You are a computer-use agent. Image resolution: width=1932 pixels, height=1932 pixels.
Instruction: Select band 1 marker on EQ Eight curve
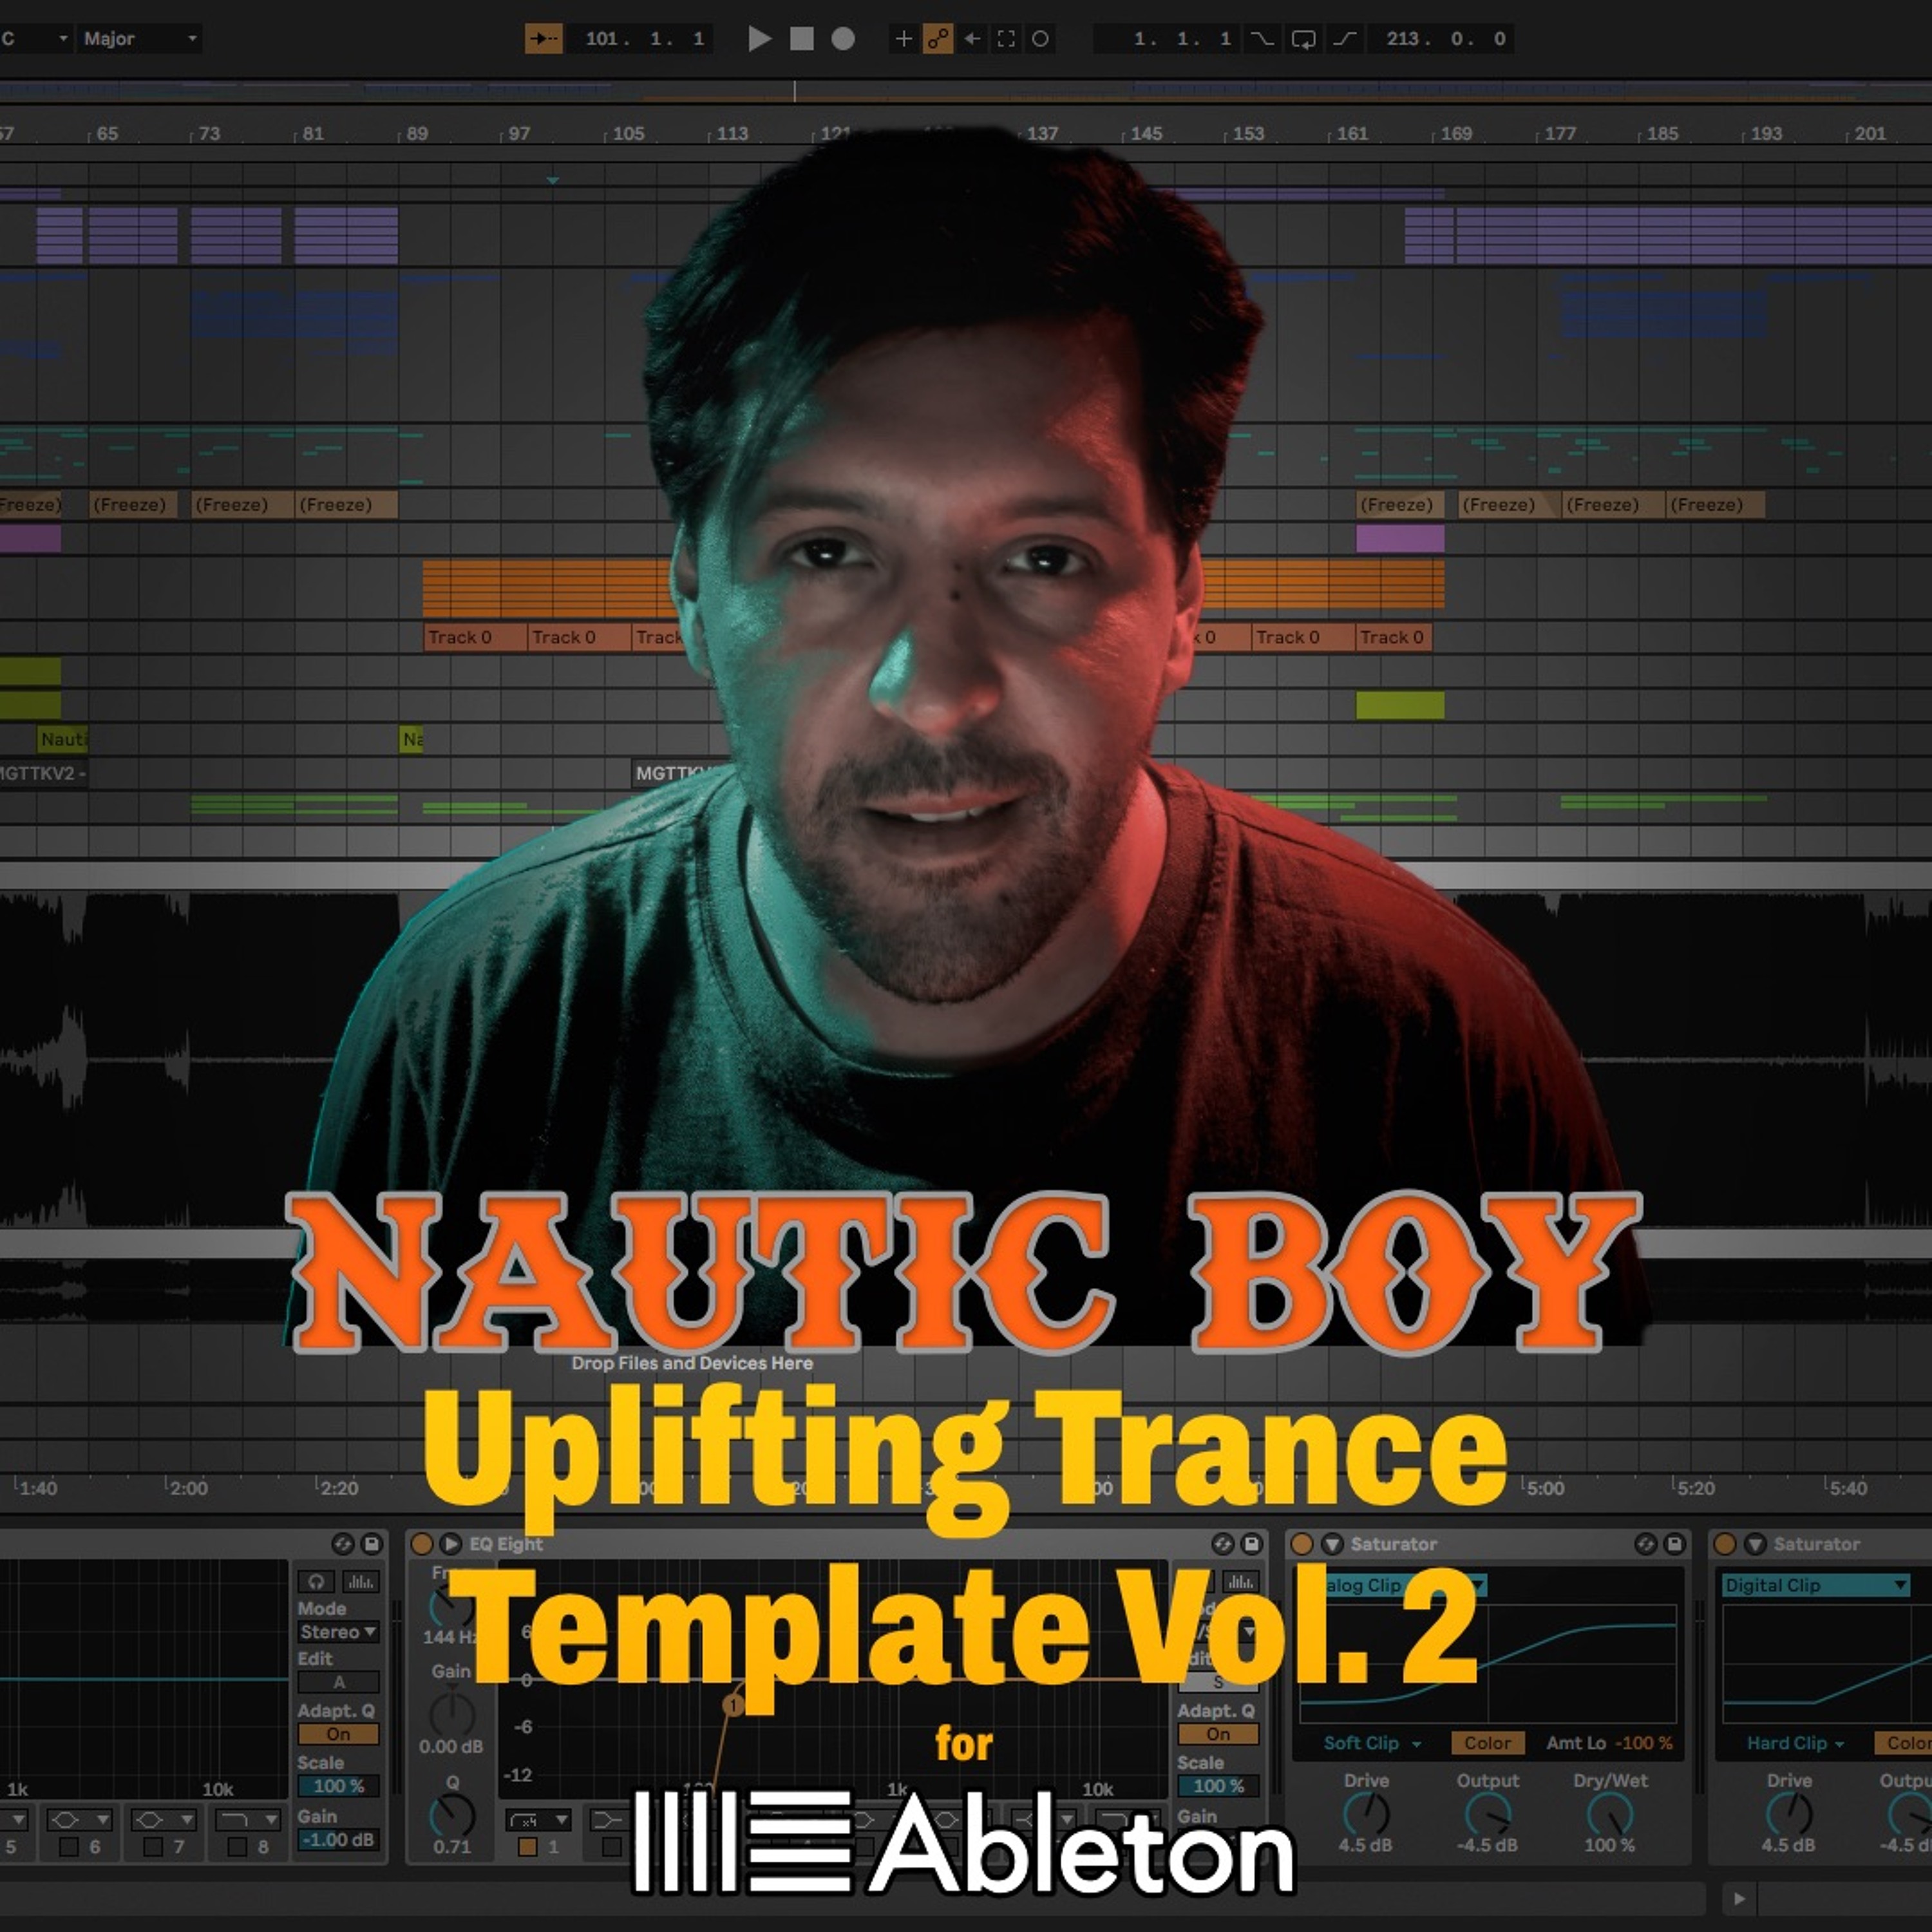(x=734, y=1704)
